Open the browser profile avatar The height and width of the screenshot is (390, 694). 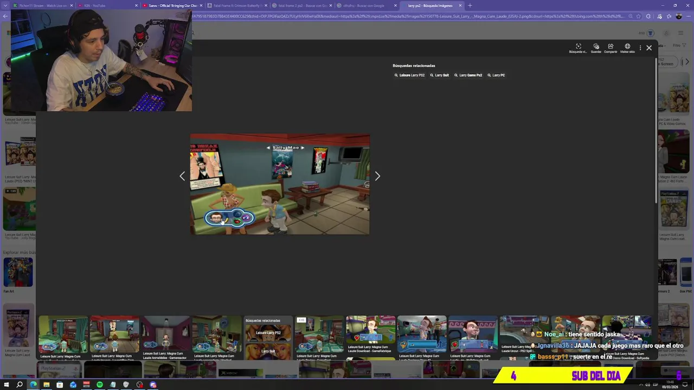pos(679,16)
